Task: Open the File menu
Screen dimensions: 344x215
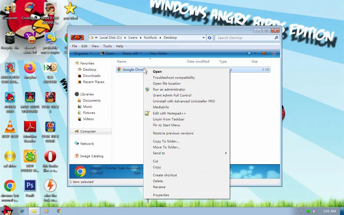Action: pyautogui.click(x=74, y=46)
